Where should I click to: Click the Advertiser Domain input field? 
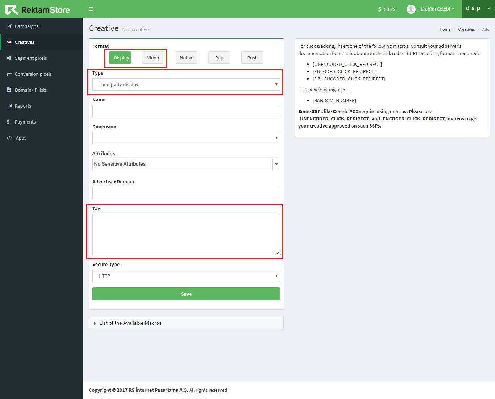(x=186, y=193)
